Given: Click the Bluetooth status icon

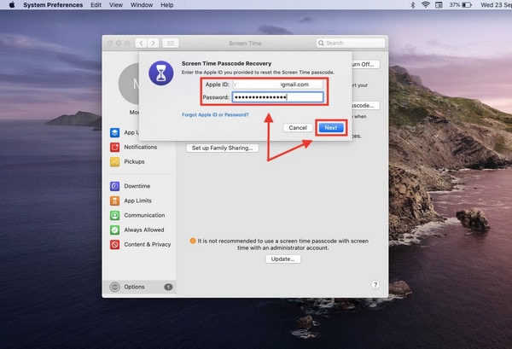Looking at the screenshot, I should pos(412,5).
